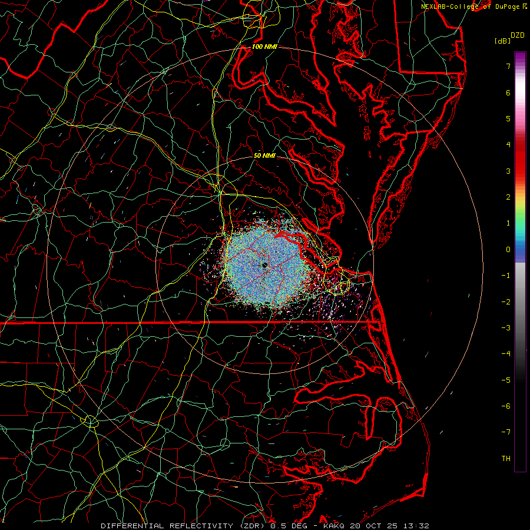This screenshot has height=530, width=530.
Task: Select the -2 value on color scale
Action: point(506,302)
